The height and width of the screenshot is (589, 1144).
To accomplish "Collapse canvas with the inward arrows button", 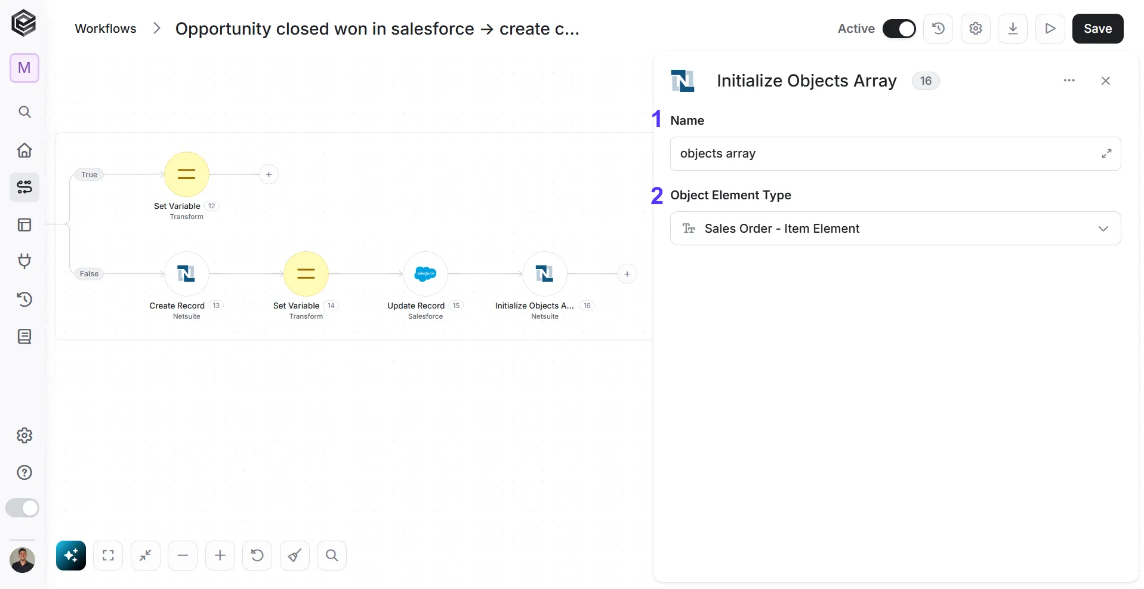I will [x=146, y=556].
